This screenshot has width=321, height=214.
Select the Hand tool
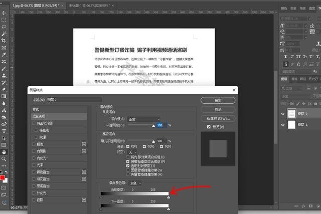4,151
